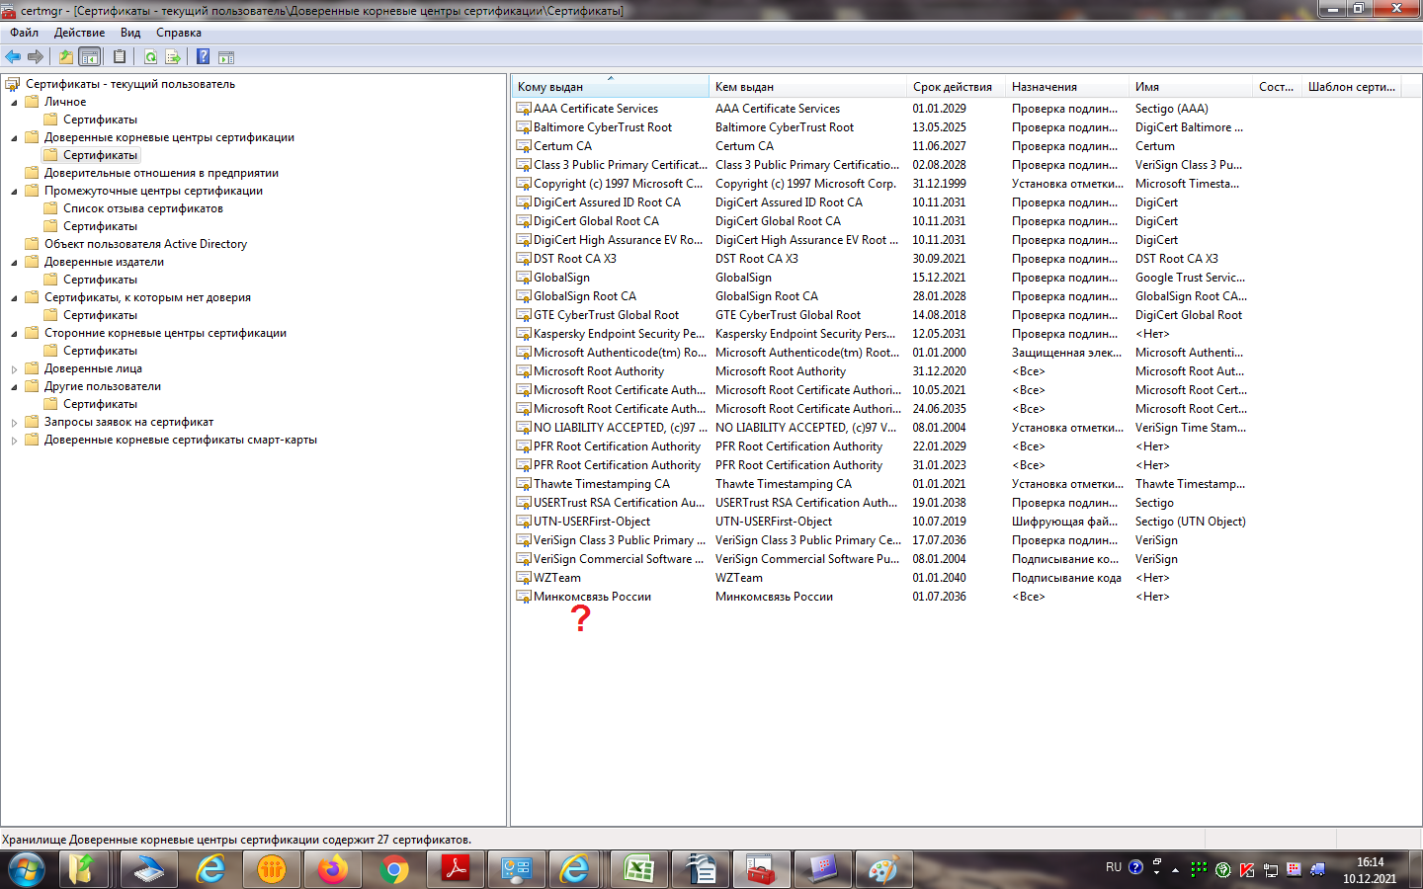
Task: Collapse Сторонние корневые центры сертификации node
Action: (x=14, y=333)
